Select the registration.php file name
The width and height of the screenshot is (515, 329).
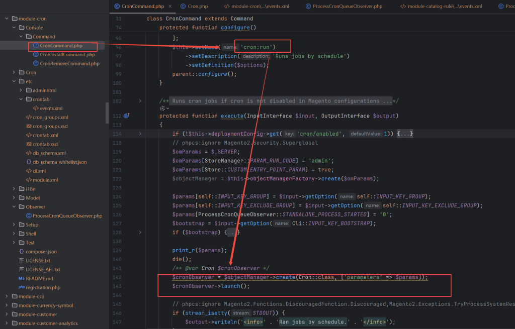43,287
